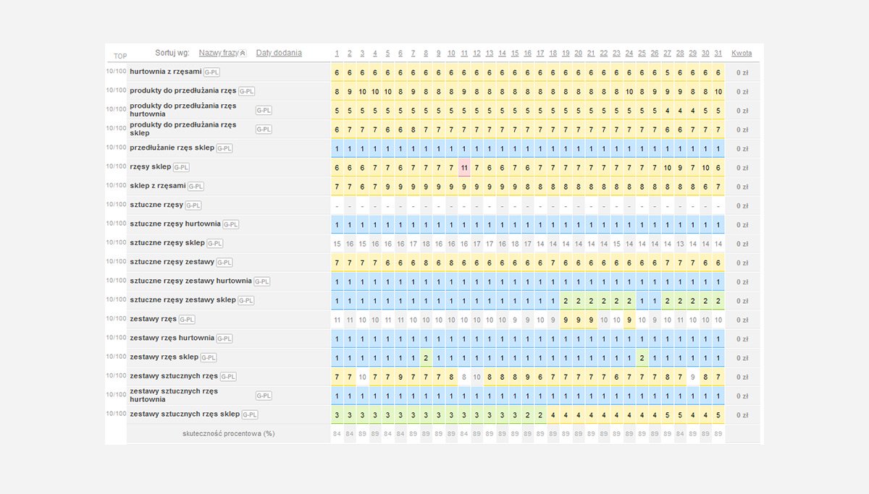
Task: Click G-PL badge beside zestawy sztucznych rzęs sklep
Action: point(250,414)
